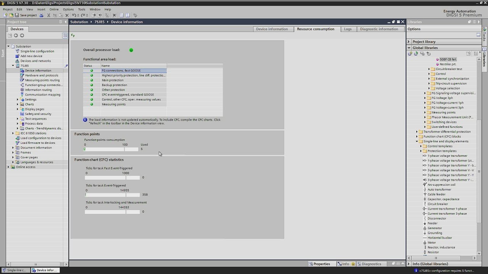Viewport: 488px width, 274px height.
Task: Select FG connections, fast GOOSE row
Action: pos(125,70)
